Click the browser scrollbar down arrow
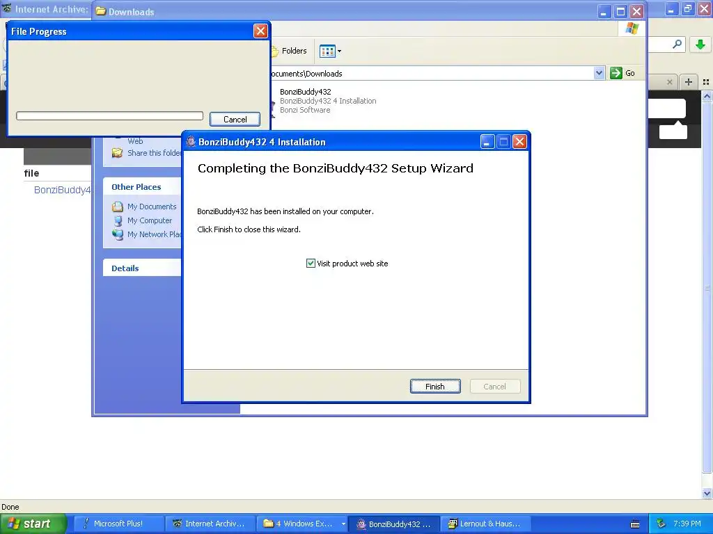This screenshot has width=713, height=534. 707,493
